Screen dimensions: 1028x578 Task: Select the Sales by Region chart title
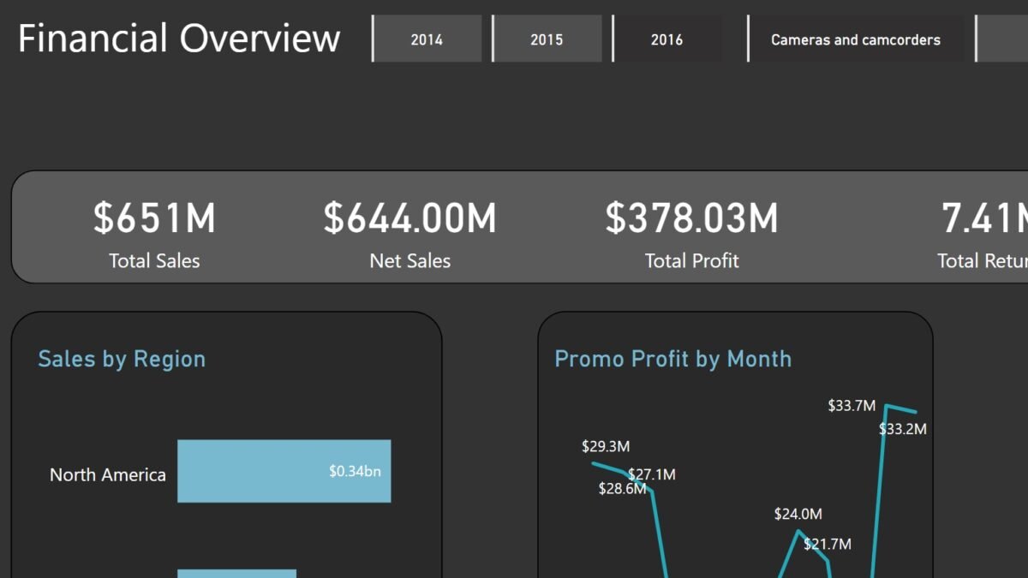[x=122, y=359]
